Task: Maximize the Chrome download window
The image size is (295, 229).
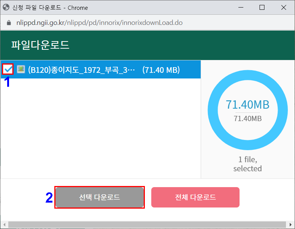Action: point(262,8)
